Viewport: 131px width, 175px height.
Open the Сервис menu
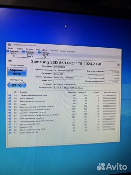point(30,49)
